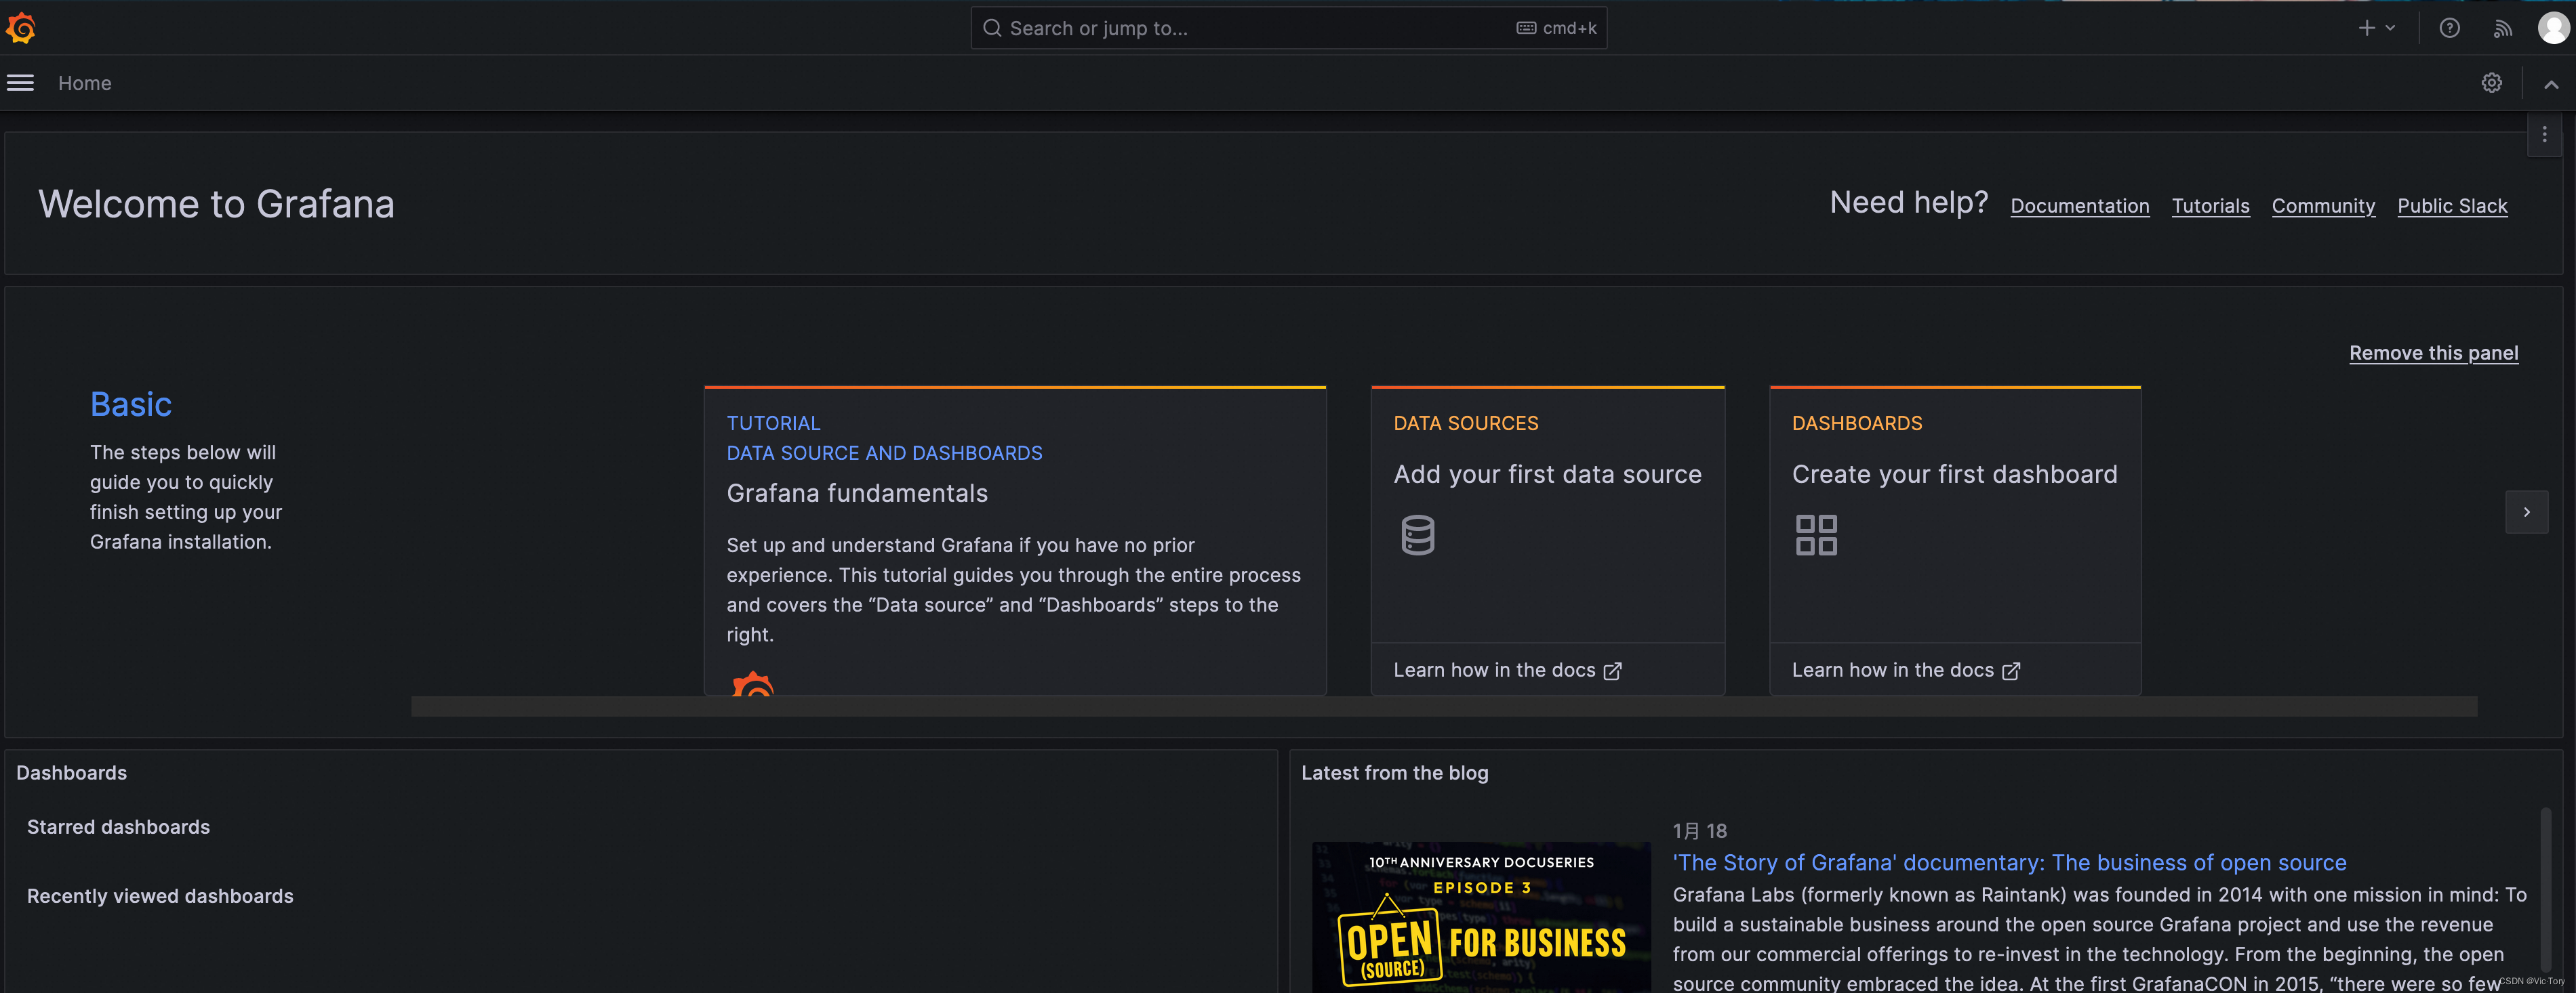Screen dimensions: 2576x993
Task: Go to Home breadcrumb
Action: tap(85, 83)
